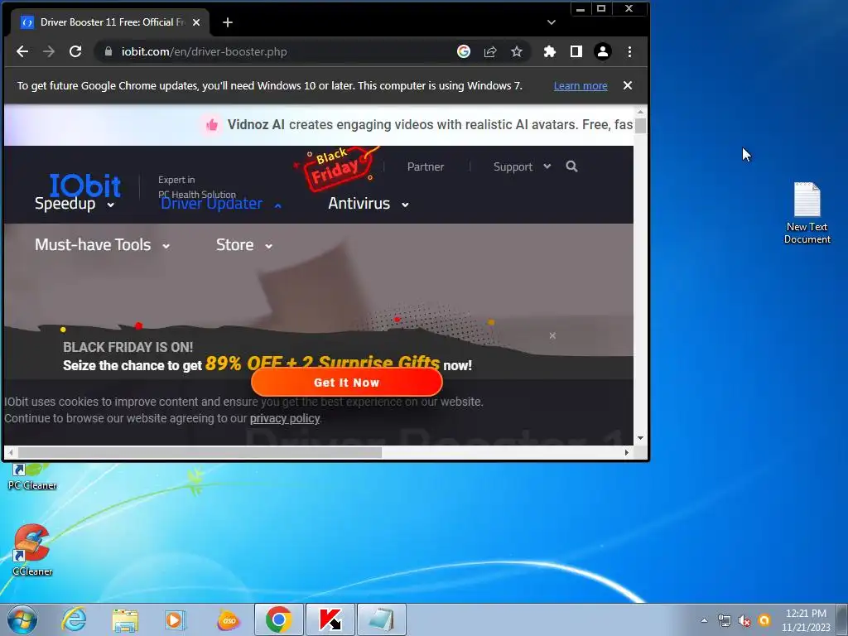
Task: Click the horizontal scrollbar thumb
Action: pos(200,452)
